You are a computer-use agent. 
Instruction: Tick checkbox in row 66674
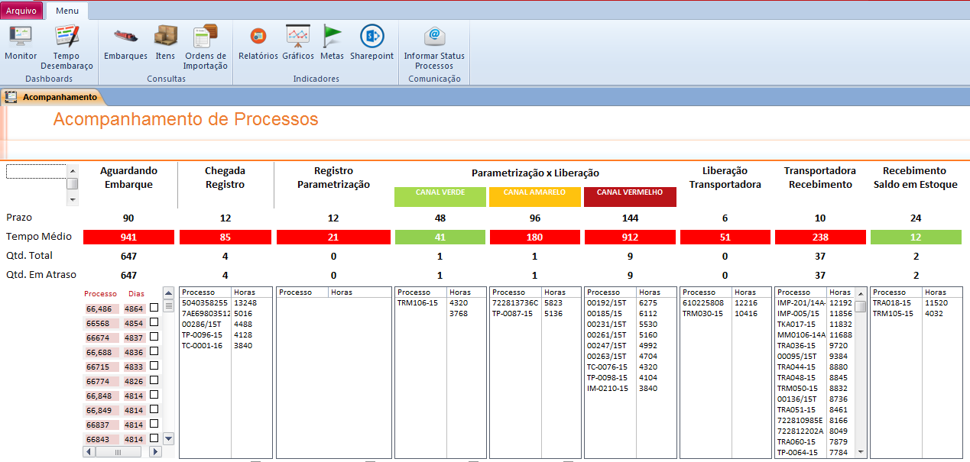click(154, 337)
